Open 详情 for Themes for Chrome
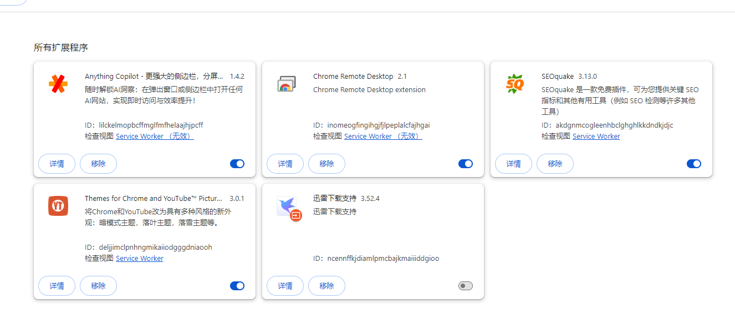The image size is (735, 328). pyautogui.click(x=57, y=286)
